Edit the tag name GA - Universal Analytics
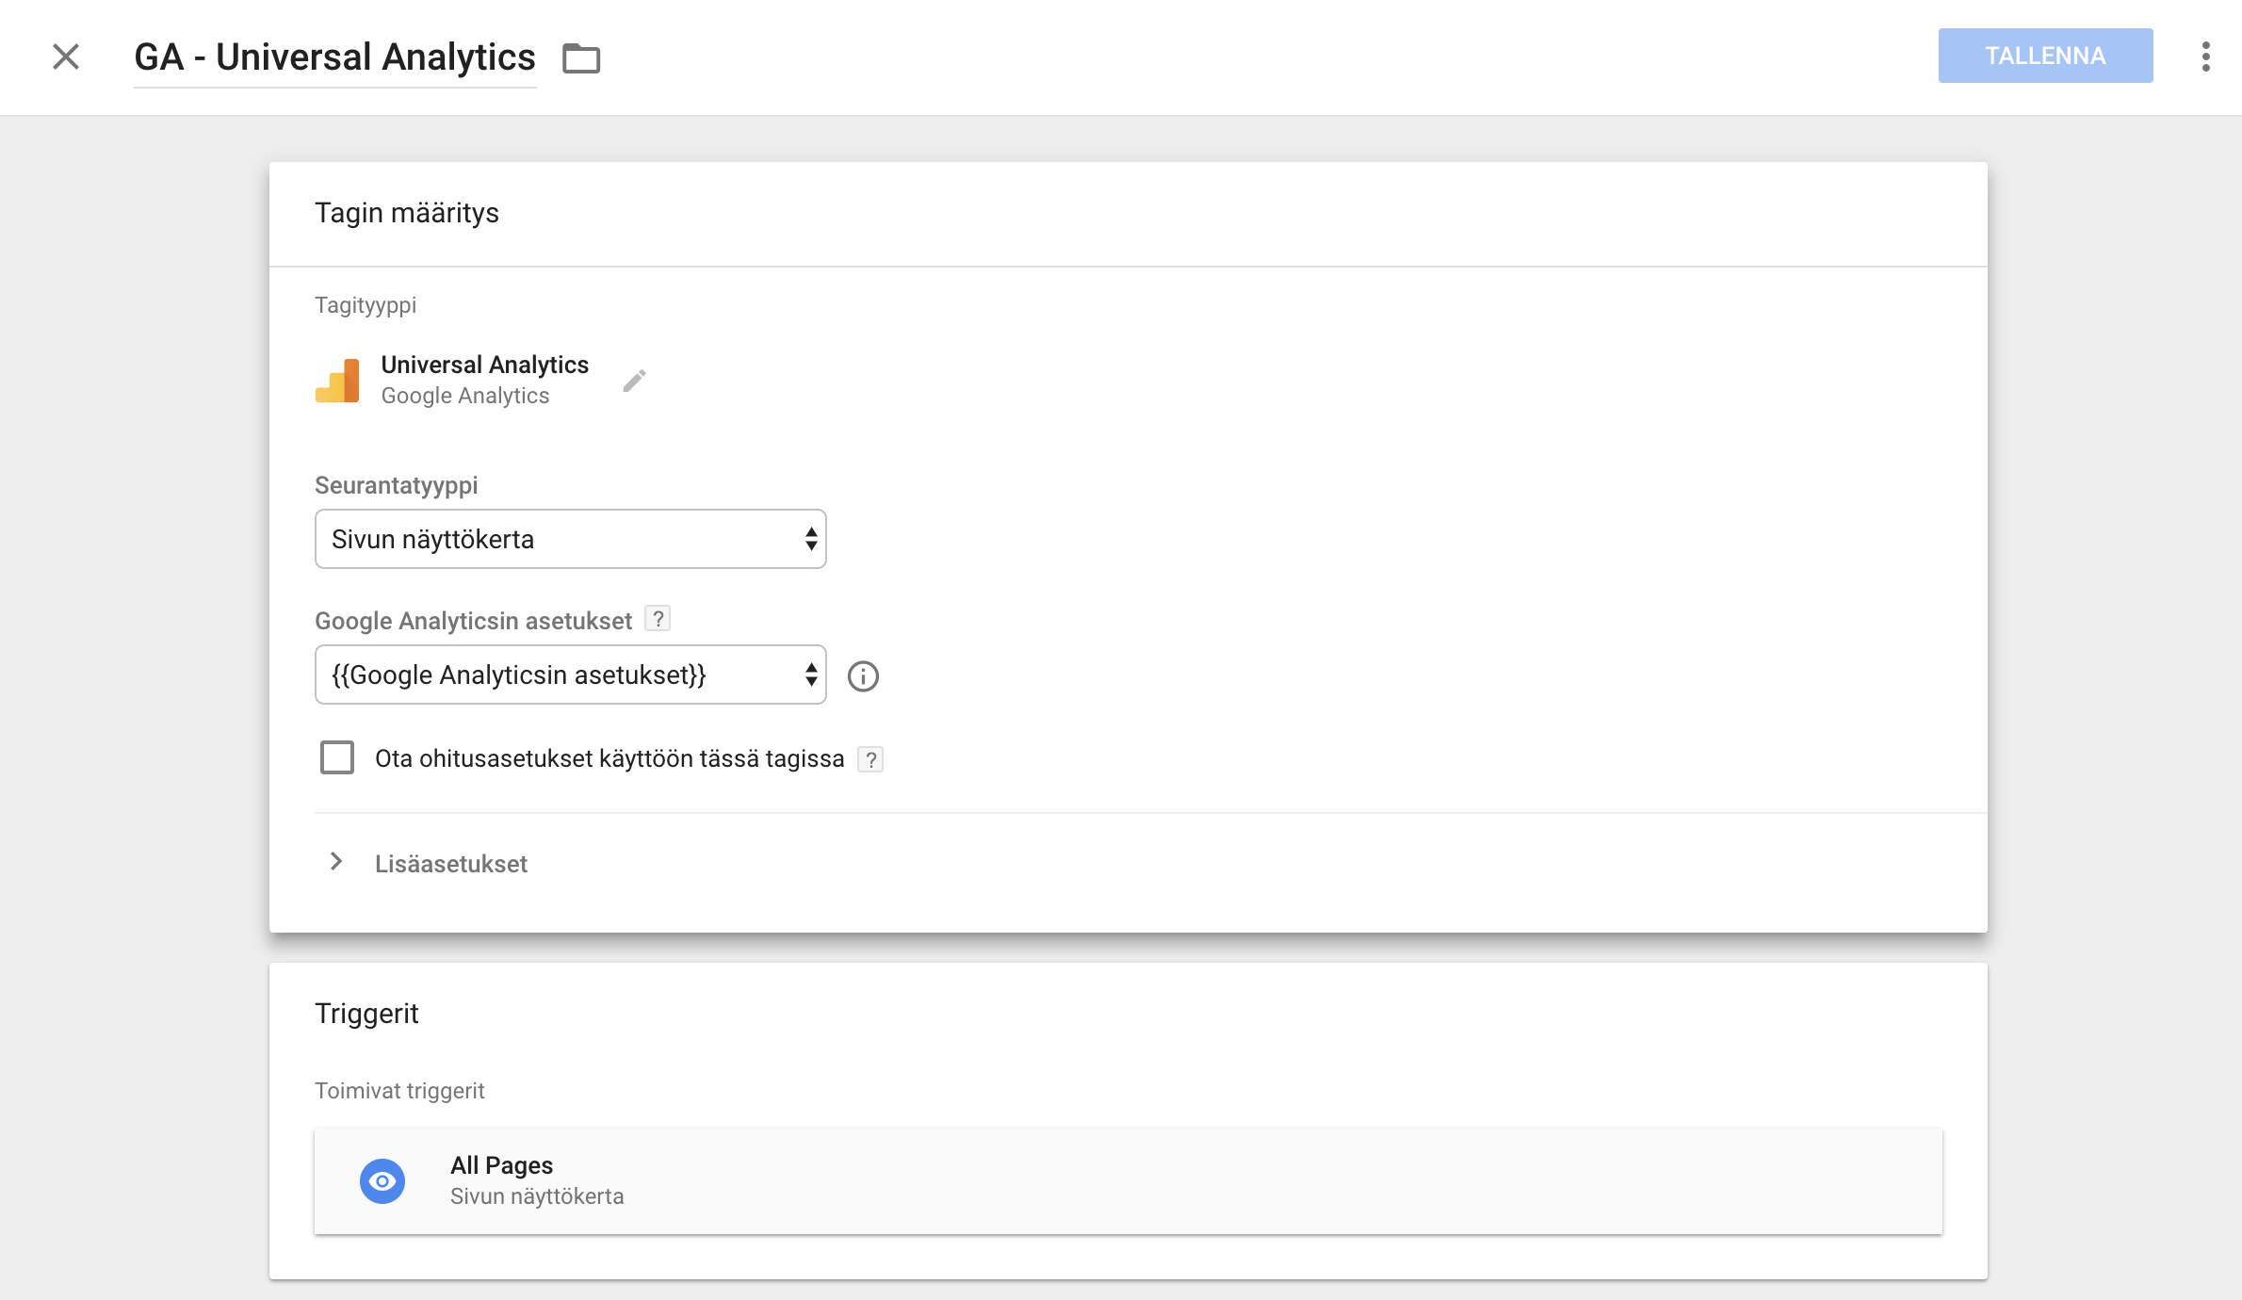The image size is (2242, 1300). 334,57
